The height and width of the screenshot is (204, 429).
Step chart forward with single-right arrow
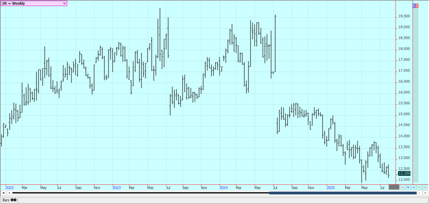[x=419, y=193]
